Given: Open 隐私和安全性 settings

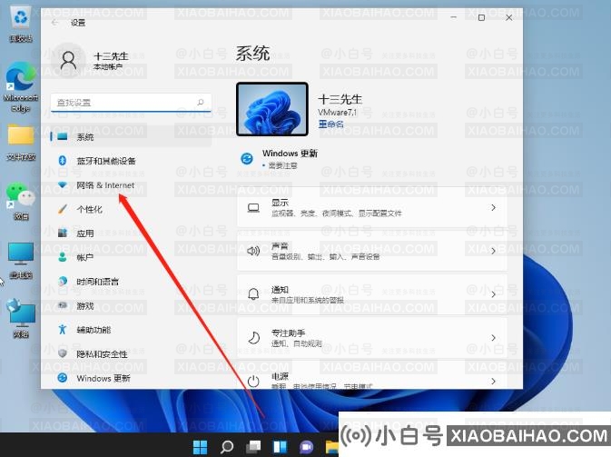Looking at the screenshot, I should pyautogui.click(x=131, y=354).
